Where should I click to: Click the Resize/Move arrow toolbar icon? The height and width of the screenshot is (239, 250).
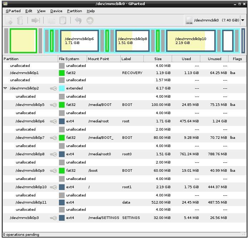click(x=36, y=20)
